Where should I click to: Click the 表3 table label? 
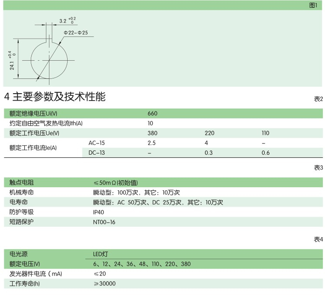[318, 168]
